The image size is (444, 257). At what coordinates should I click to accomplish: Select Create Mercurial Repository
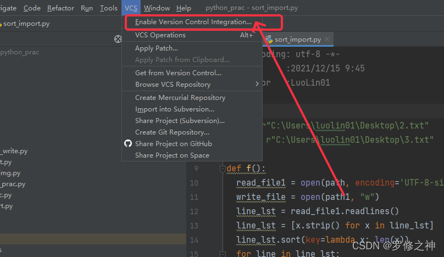pyautogui.click(x=192, y=97)
